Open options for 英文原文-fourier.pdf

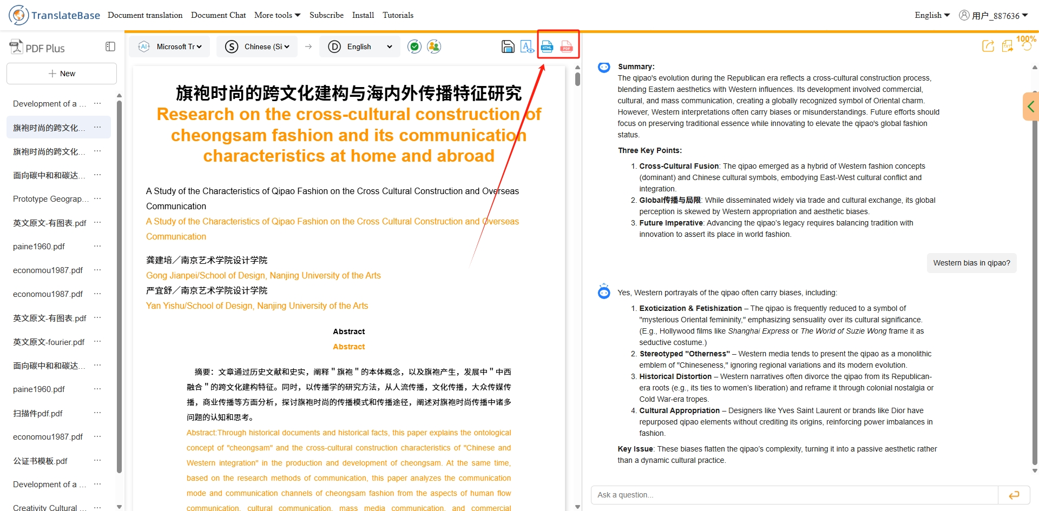click(x=97, y=341)
